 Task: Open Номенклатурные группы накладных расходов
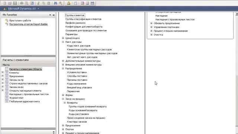point(92,53)
